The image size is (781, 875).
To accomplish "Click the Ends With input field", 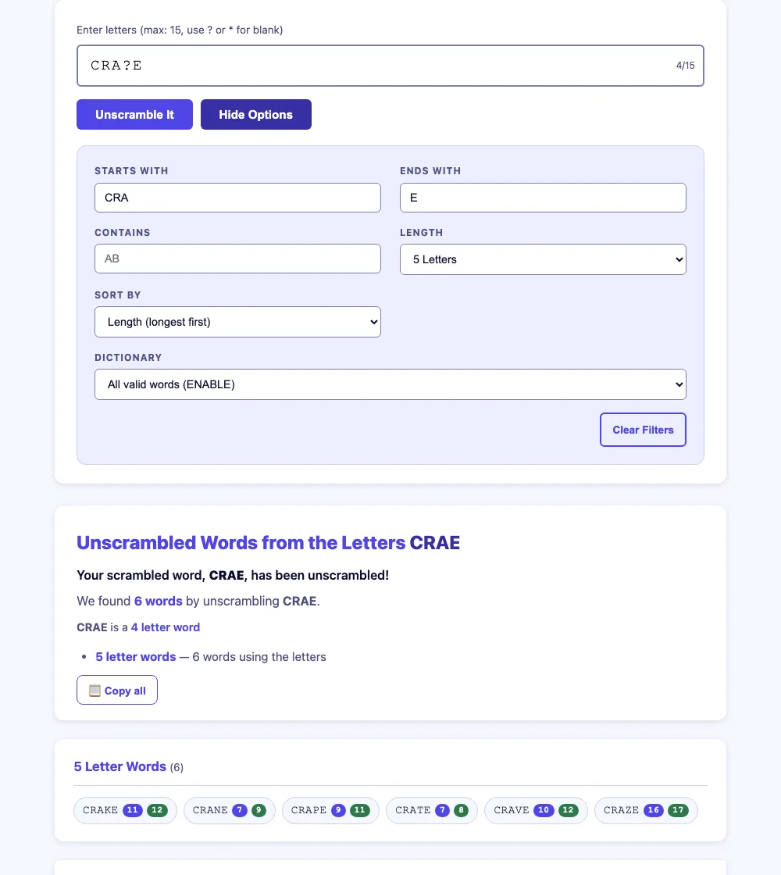I will [543, 198].
